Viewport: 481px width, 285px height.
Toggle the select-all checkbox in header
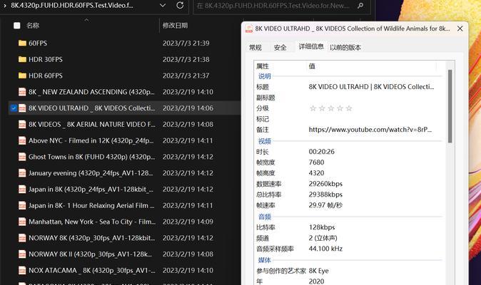17,26
